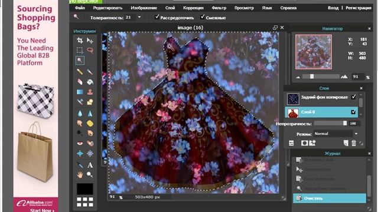
Task: Select the Pencil tool
Action: (80, 72)
